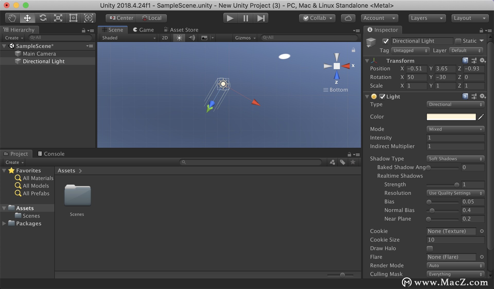This screenshot has height=289, width=494.
Task: Start Play mode
Action: click(230, 18)
